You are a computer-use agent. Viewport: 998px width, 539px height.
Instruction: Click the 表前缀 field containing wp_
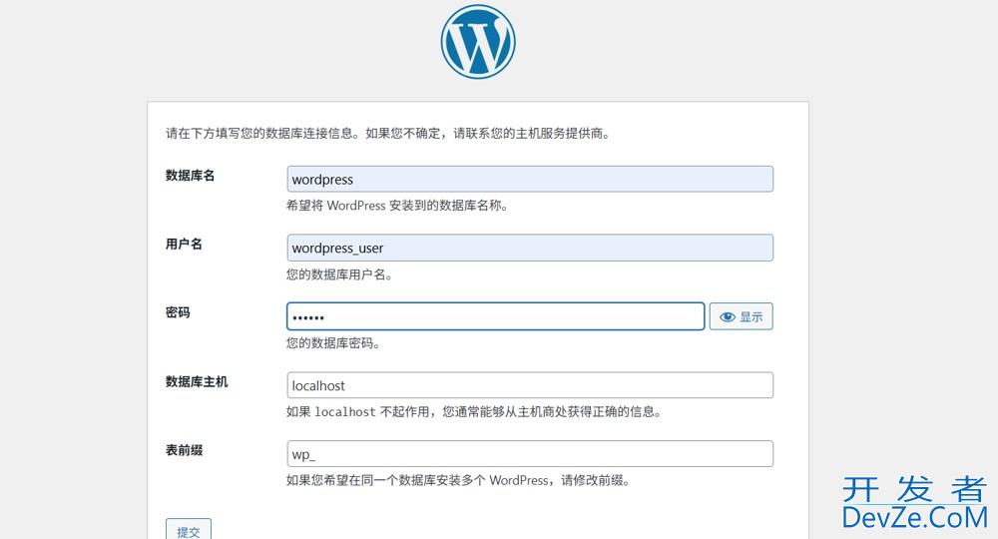530,454
